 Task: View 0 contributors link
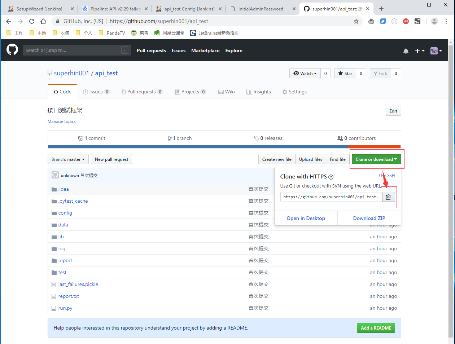[x=356, y=138]
